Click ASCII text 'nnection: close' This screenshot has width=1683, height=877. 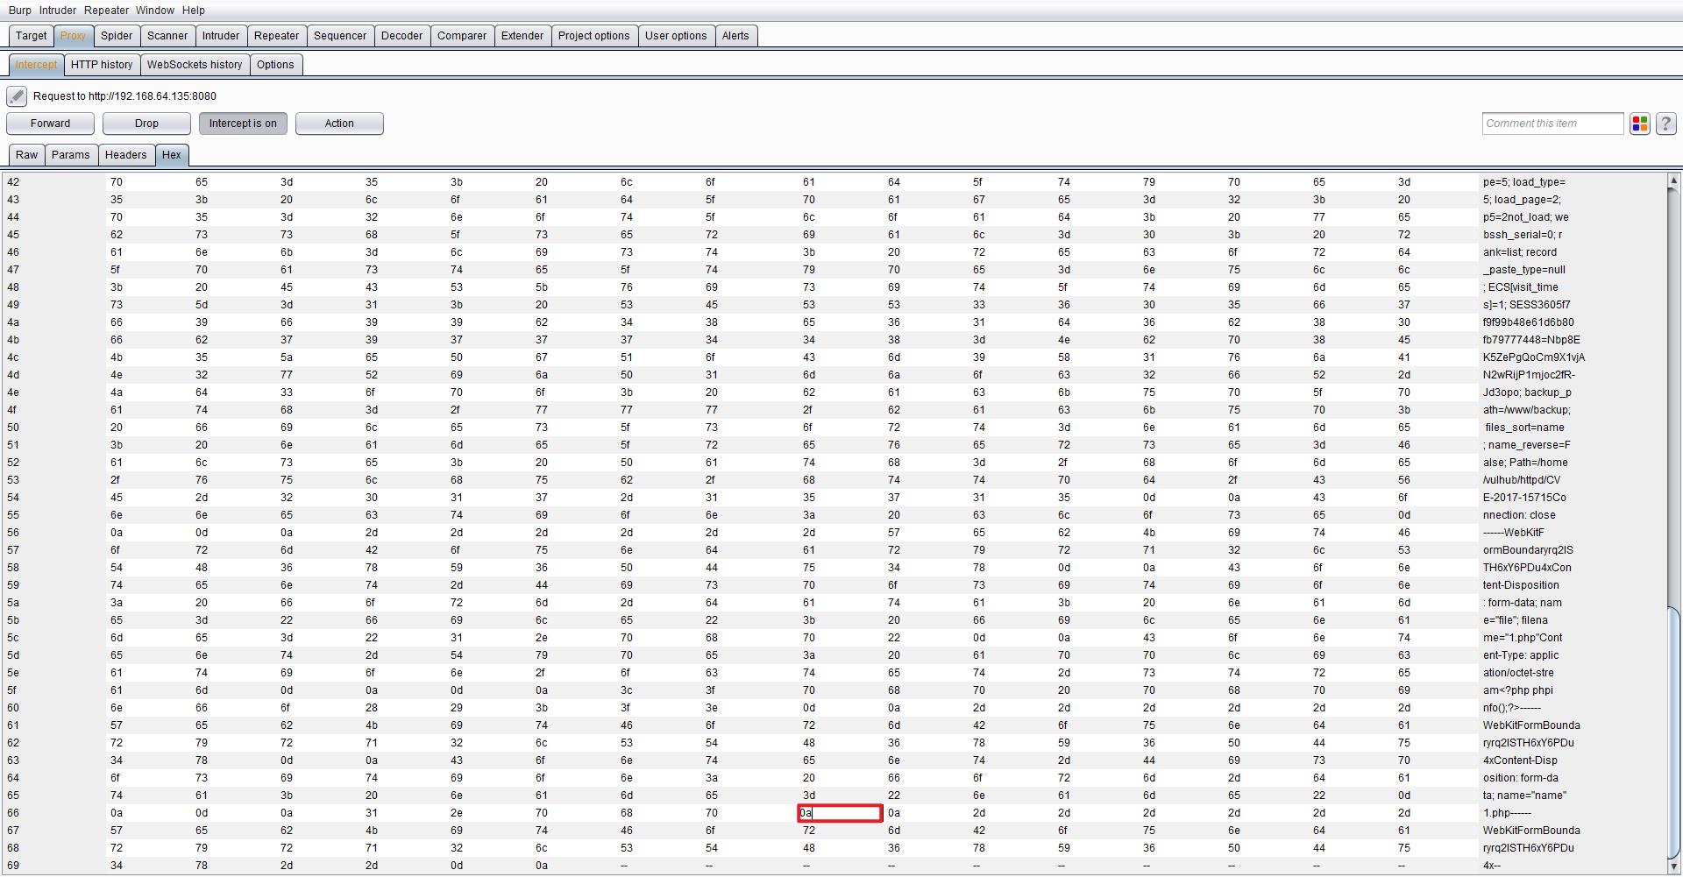[1519, 515]
